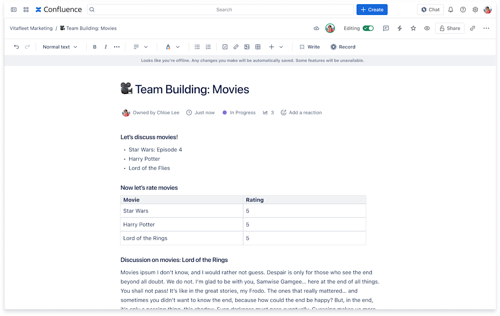This screenshot has width=500, height=316.
Task: Click the page title Team Building: Movies
Action: click(192, 89)
